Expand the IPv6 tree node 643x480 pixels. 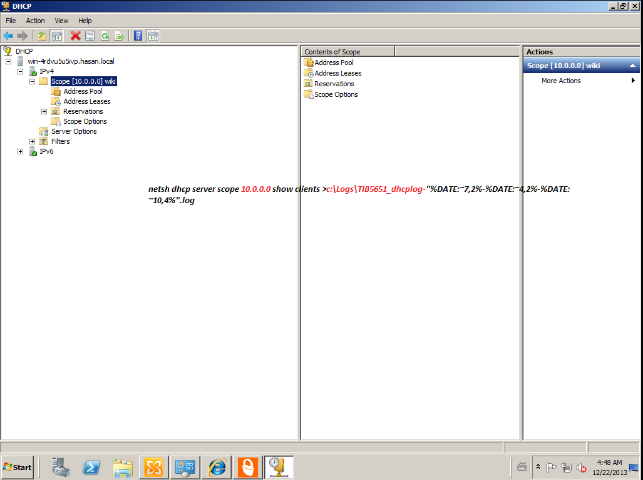click(x=21, y=151)
